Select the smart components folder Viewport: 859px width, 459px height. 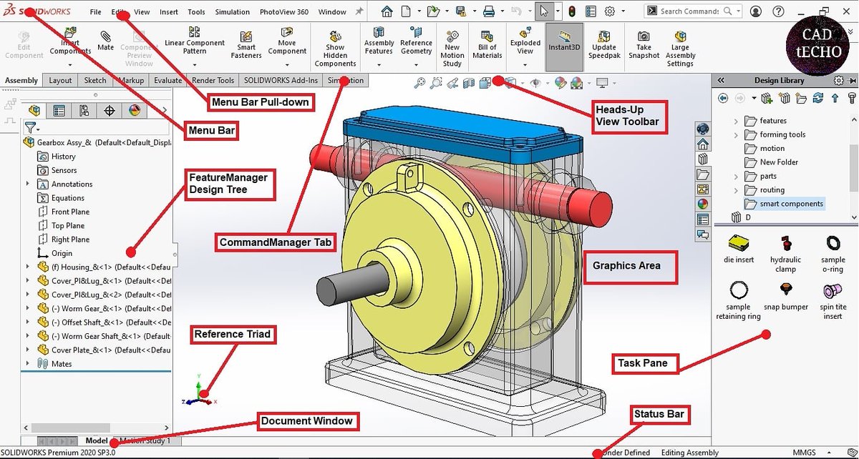click(x=784, y=204)
